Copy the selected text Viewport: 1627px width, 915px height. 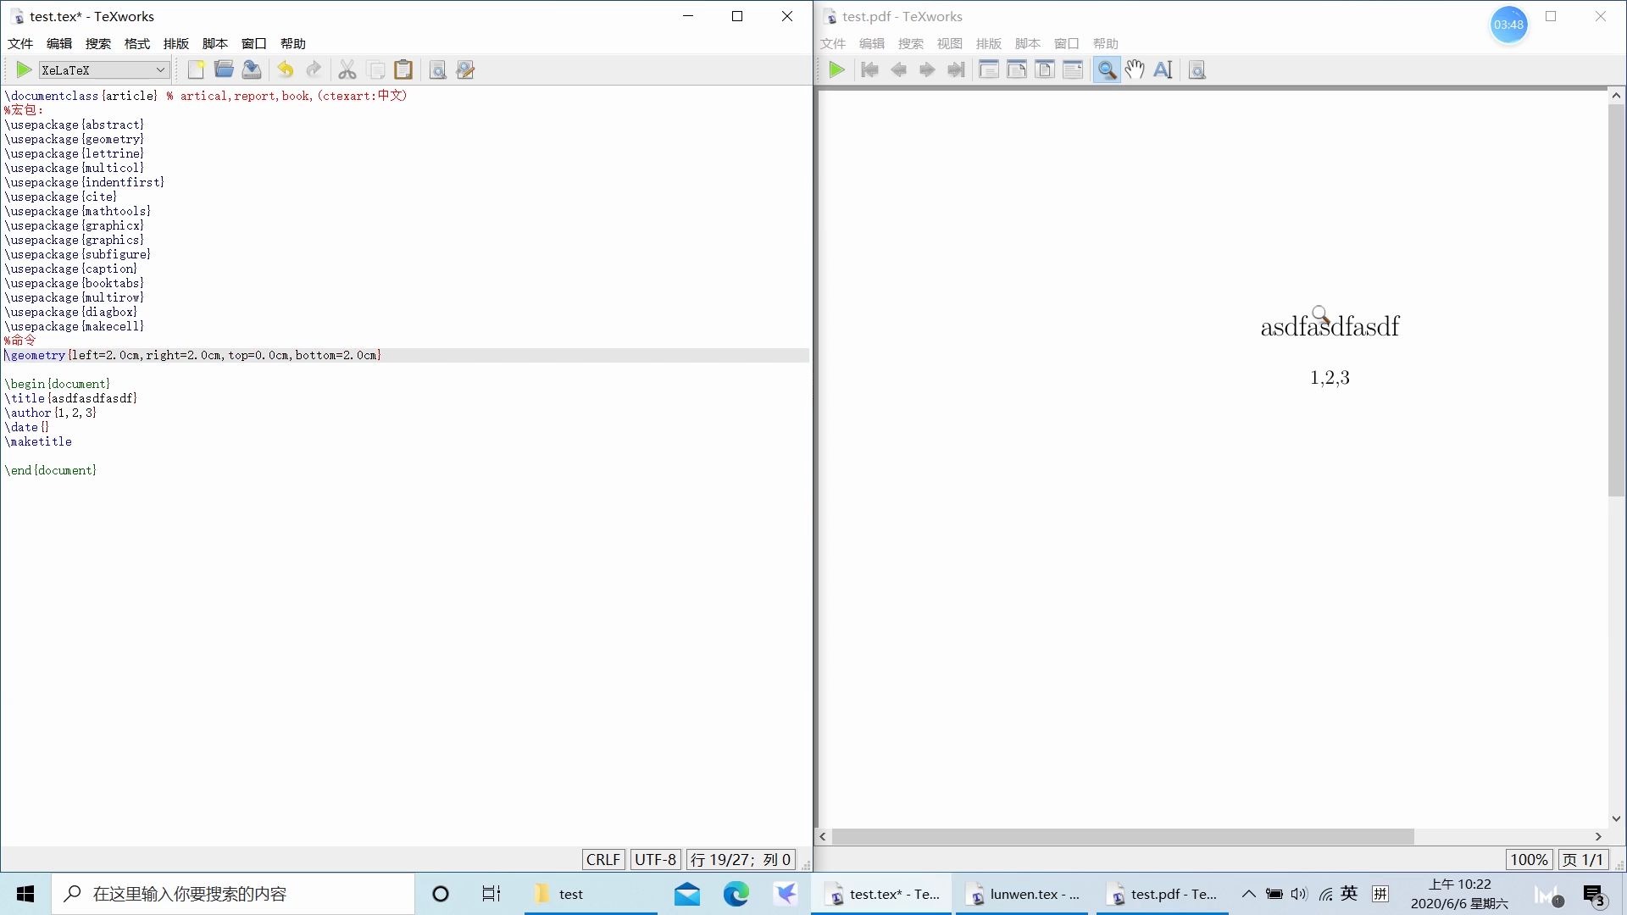point(376,70)
